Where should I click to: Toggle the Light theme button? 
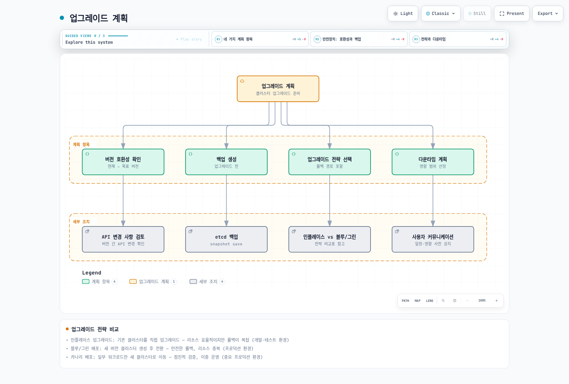click(403, 14)
